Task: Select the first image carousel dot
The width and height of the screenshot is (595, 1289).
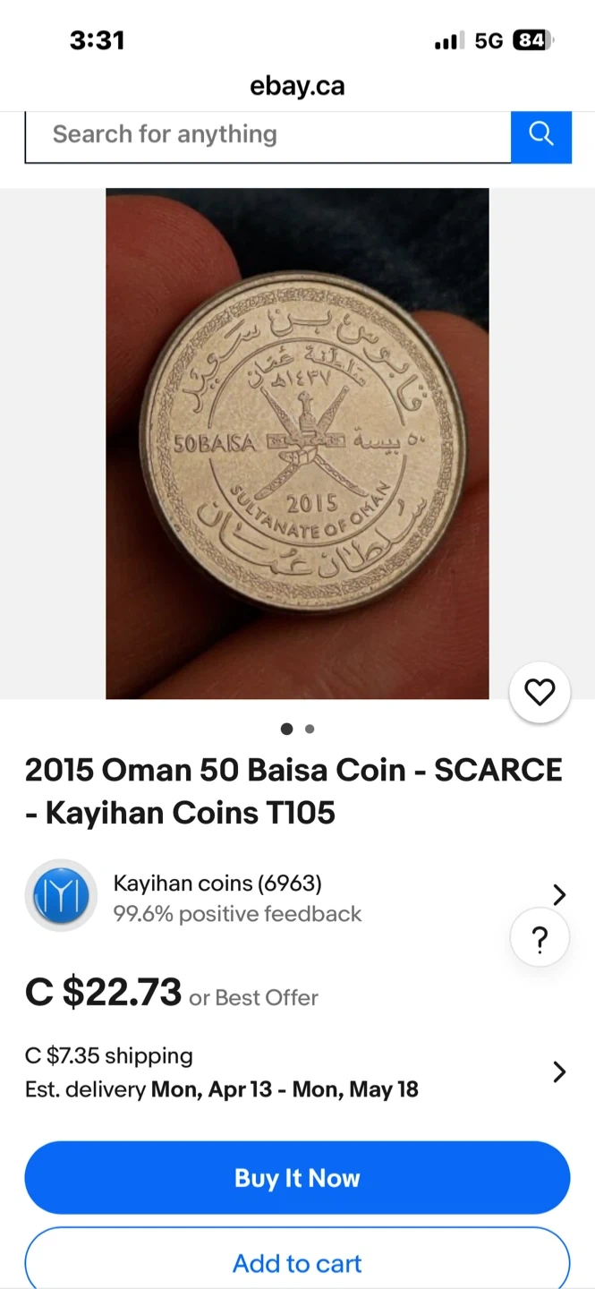Action: [x=286, y=729]
